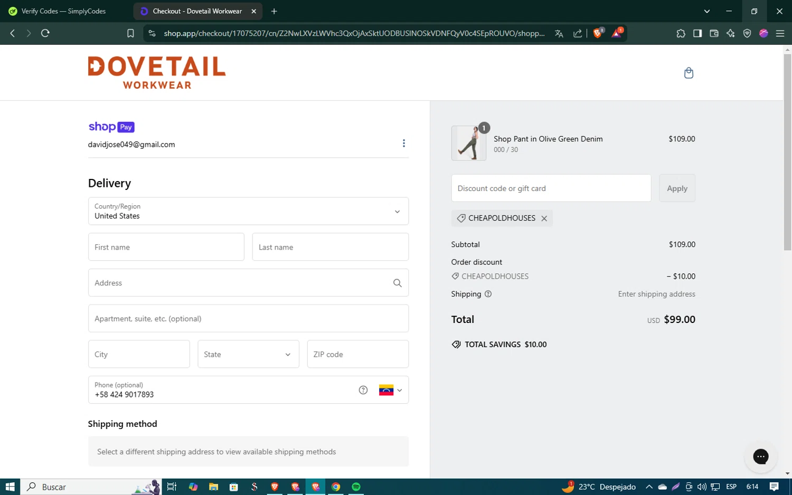Image resolution: width=792 pixels, height=495 pixels.
Task: Open the Brave Rewards triangle icon
Action: [617, 33]
